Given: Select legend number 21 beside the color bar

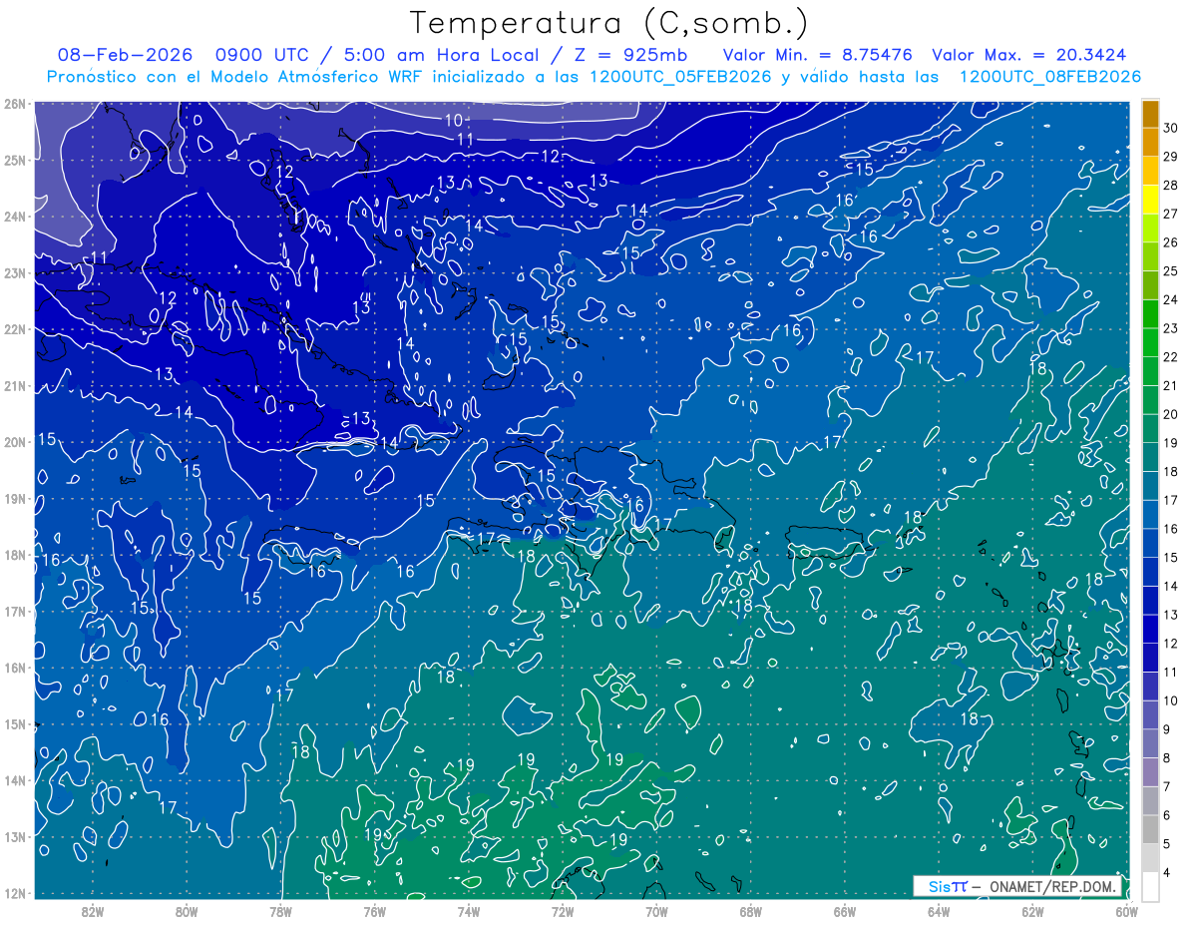Looking at the screenshot, I should point(1171,386).
